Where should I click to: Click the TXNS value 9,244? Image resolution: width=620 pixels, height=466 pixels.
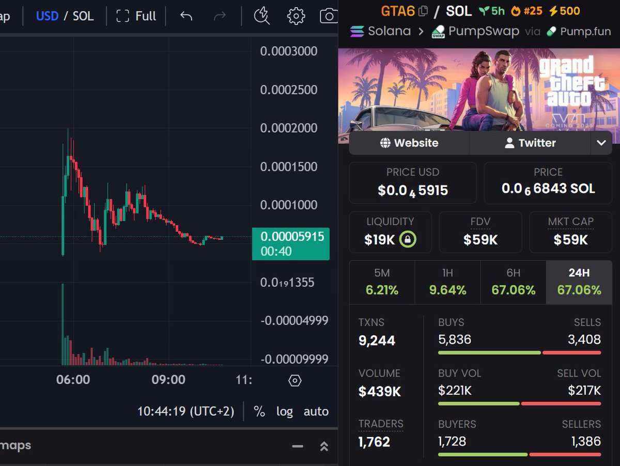(x=377, y=340)
